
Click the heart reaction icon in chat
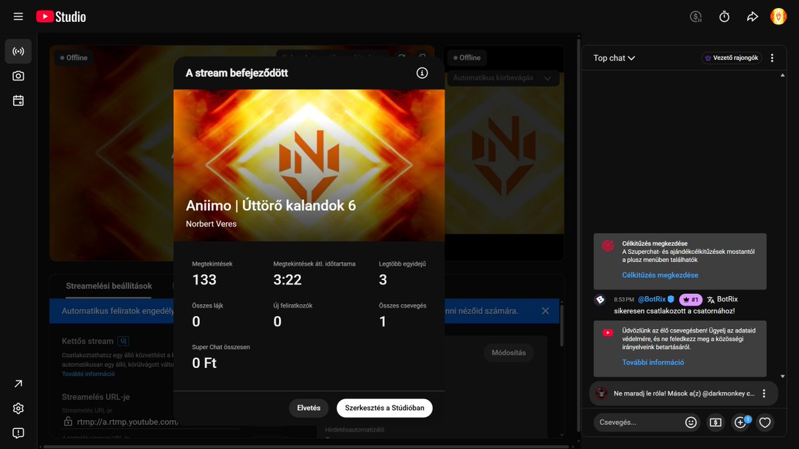coord(765,422)
